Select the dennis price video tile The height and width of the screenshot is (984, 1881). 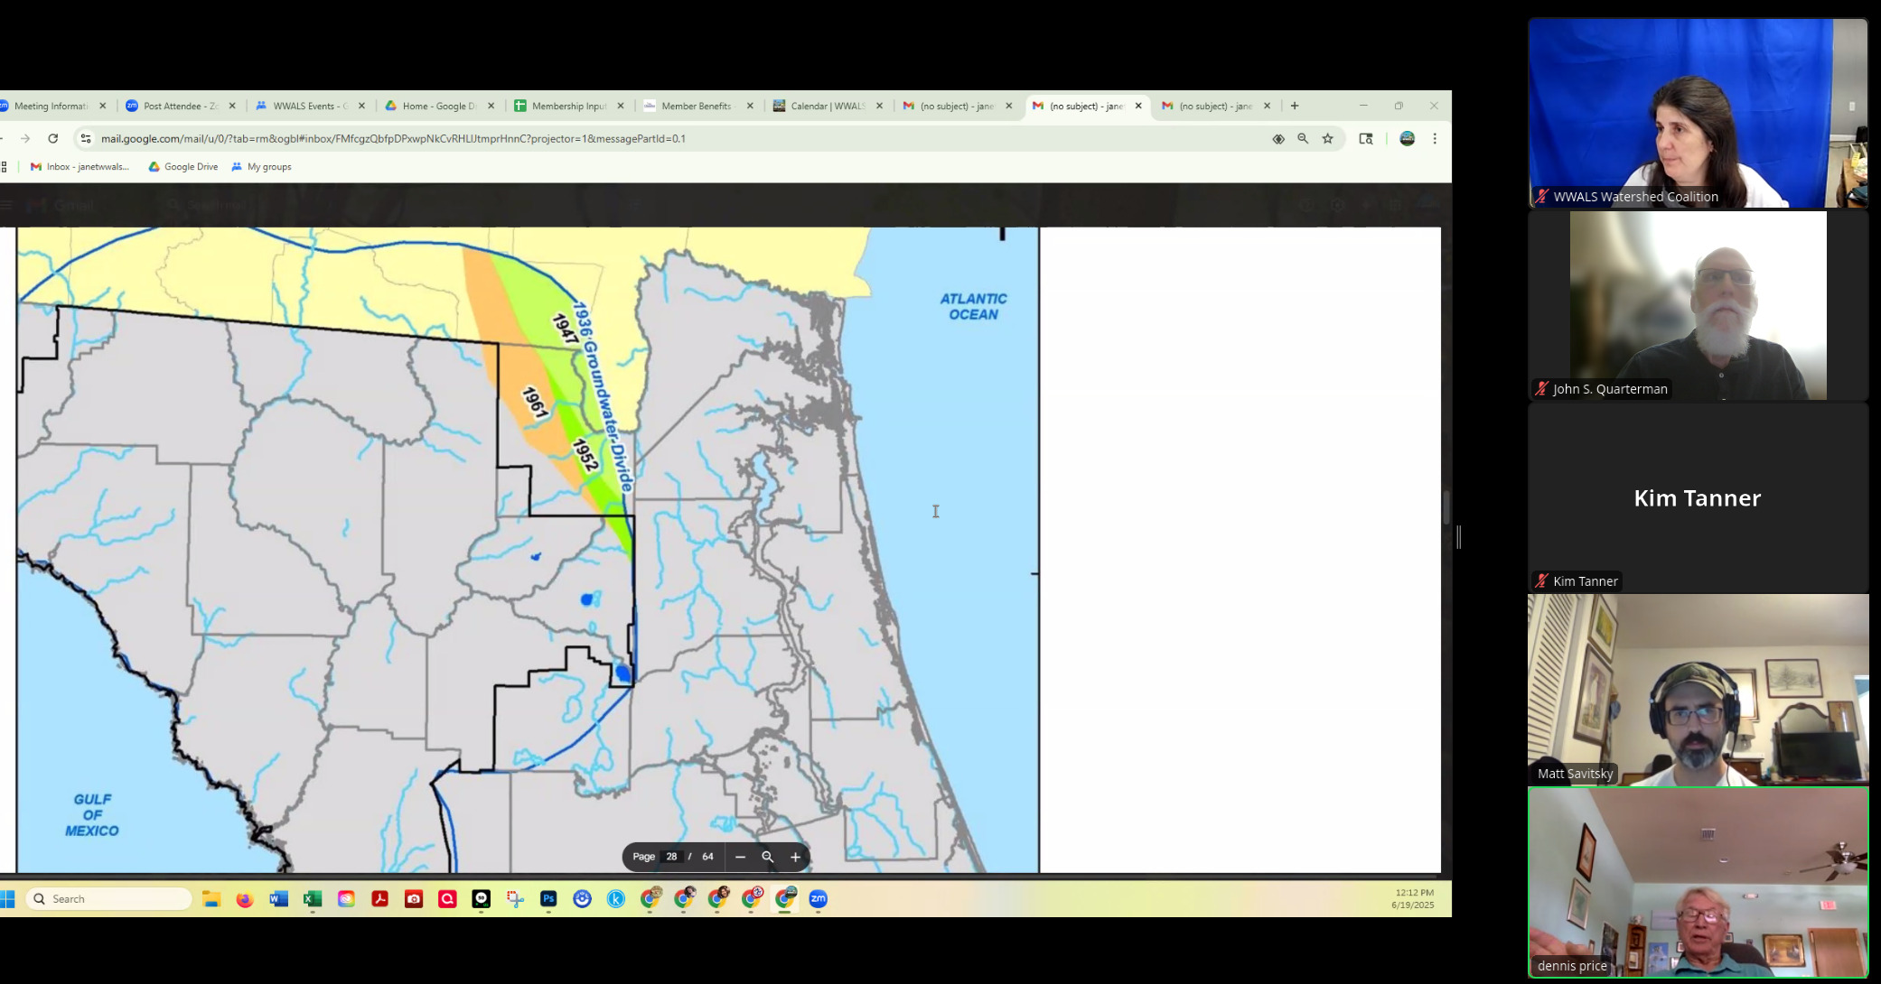coord(1698,882)
